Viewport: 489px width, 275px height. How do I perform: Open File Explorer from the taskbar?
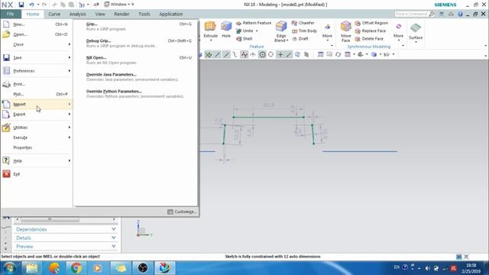31,268
